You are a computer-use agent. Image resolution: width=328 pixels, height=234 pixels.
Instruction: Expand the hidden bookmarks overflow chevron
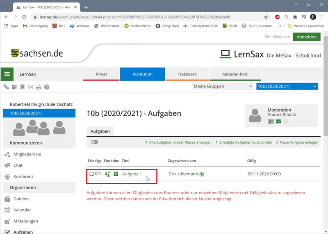click(280, 26)
